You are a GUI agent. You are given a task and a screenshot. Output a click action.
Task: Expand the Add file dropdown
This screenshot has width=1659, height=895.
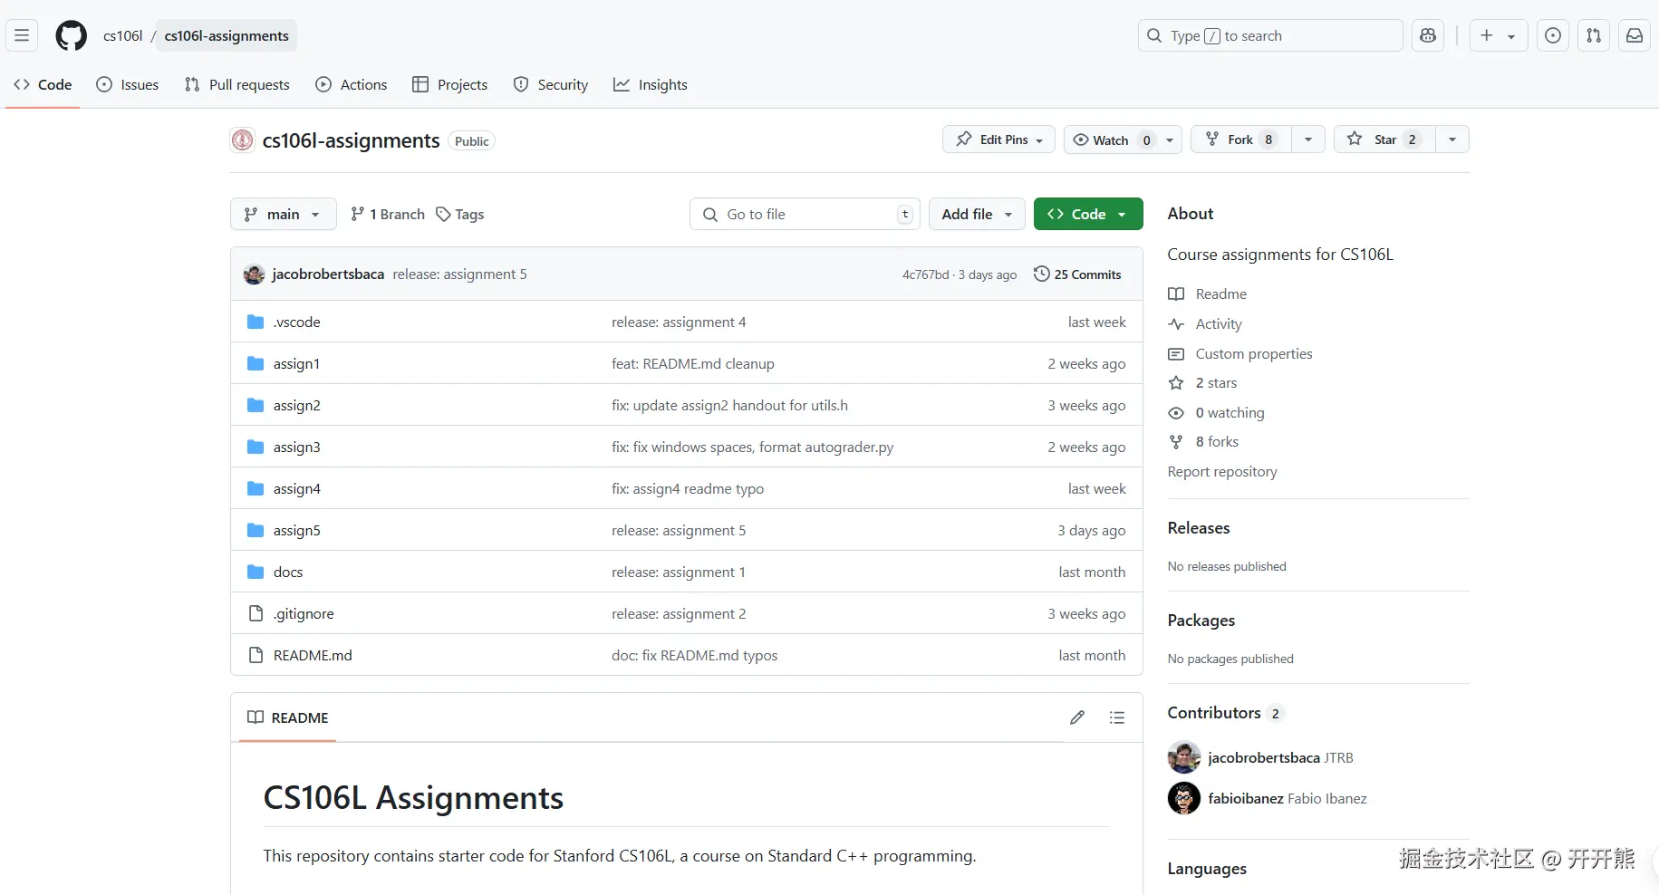pos(976,215)
